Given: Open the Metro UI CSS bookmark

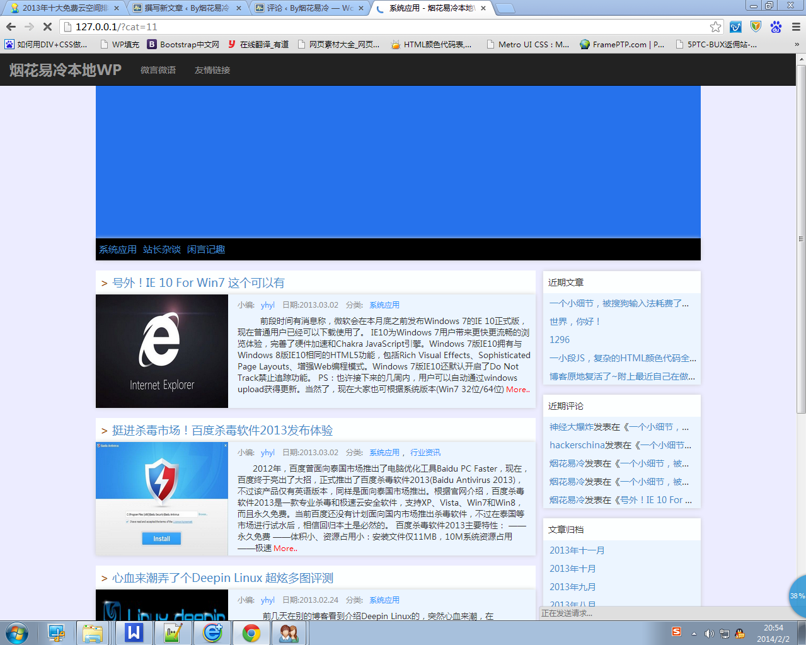Looking at the screenshot, I should pyautogui.click(x=528, y=44).
